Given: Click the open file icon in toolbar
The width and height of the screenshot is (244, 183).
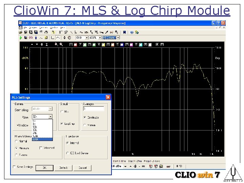Looking at the screenshot, I should [x=21, y=33].
